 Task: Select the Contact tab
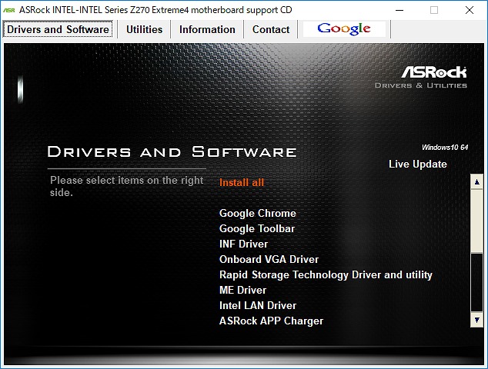pos(271,29)
